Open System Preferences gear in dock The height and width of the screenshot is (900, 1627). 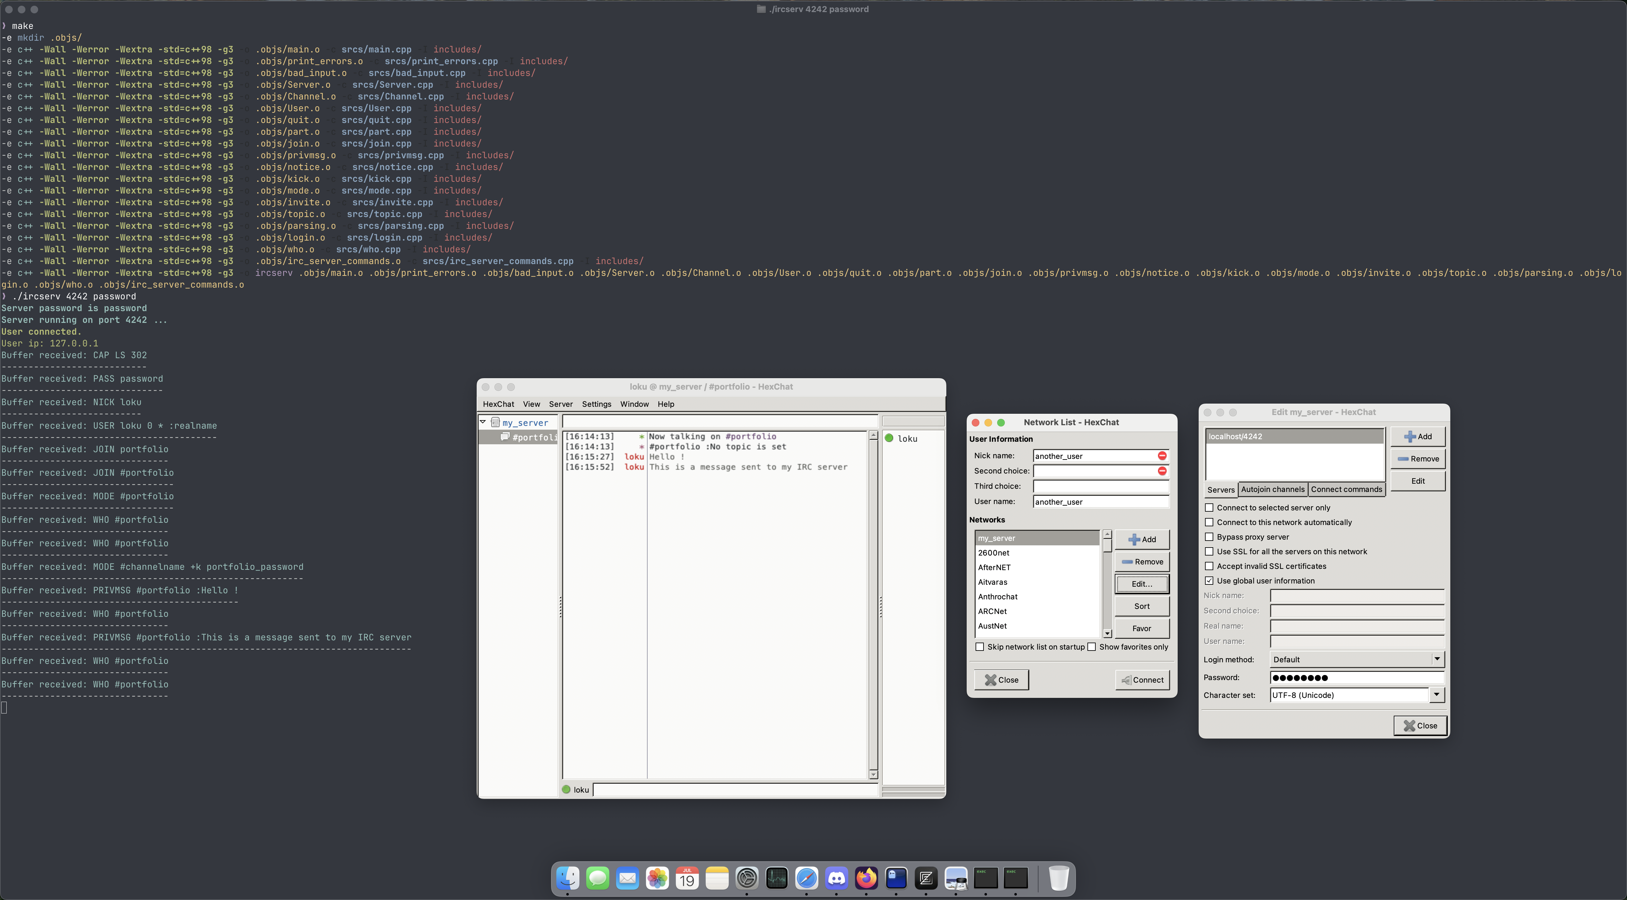coord(746,878)
